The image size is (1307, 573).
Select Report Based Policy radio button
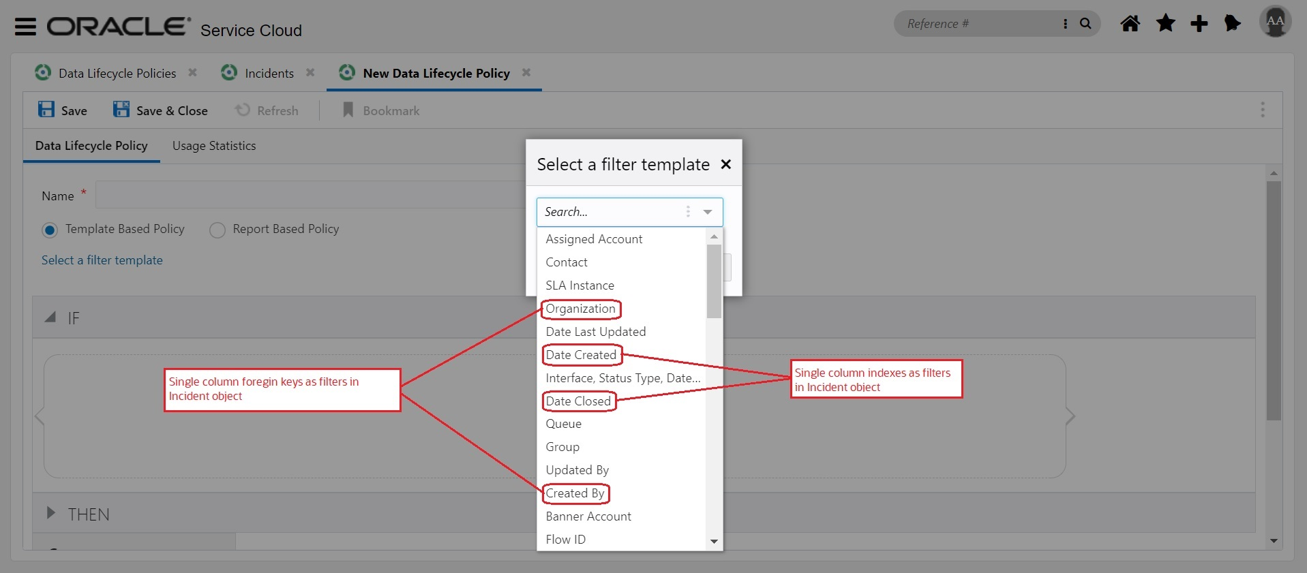coord(217,230)
